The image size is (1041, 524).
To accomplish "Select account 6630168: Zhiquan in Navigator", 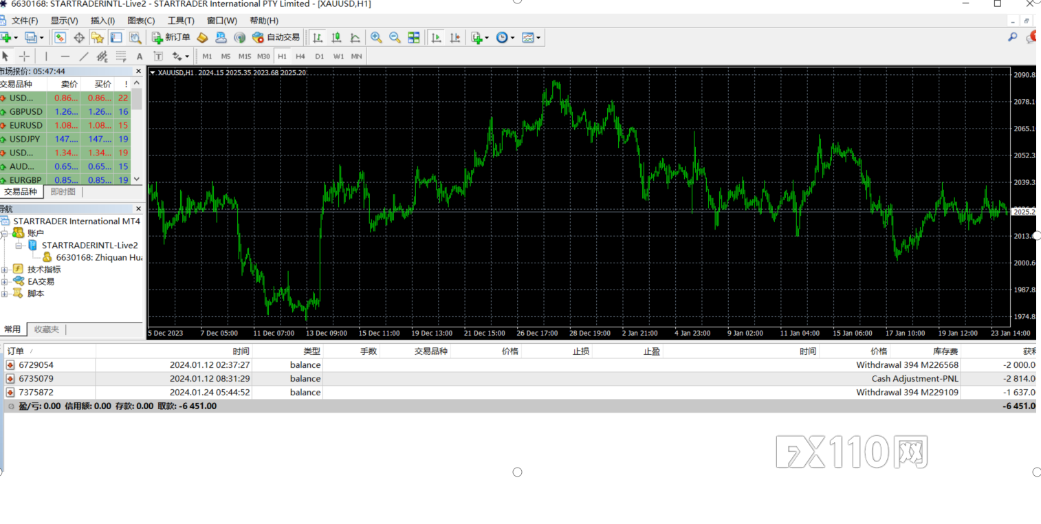I will tap(94, 257).
